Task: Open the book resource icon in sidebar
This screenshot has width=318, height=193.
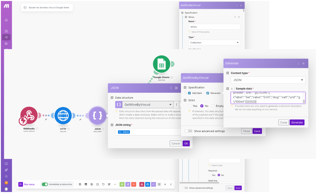Action: point(6,164)
